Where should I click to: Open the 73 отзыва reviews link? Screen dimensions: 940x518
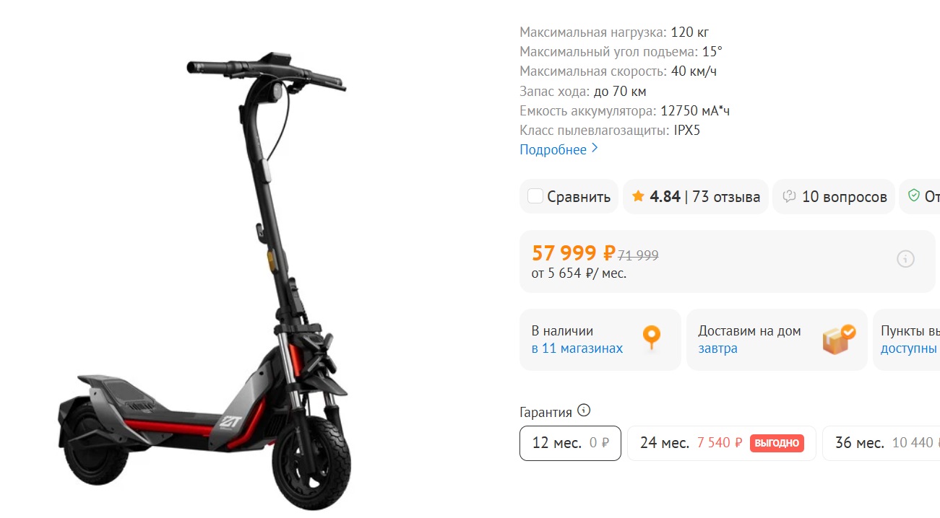726,197
